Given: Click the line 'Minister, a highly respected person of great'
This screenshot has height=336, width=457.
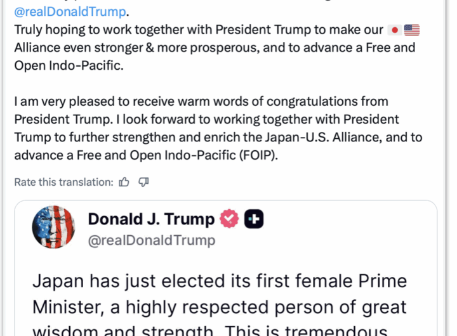Looking at the screenshot, I should click(x=220, y=307).
